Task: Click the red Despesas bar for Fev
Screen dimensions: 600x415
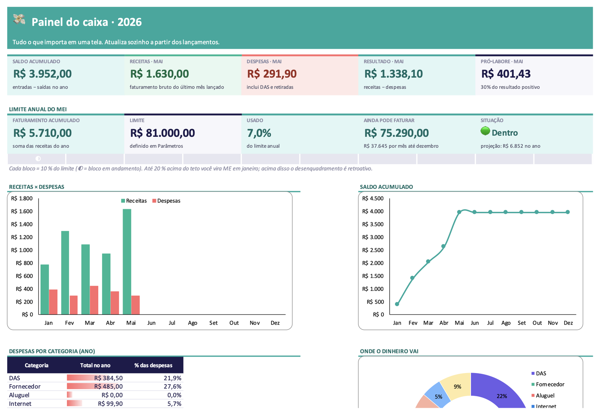Action: tap(73, 305)
